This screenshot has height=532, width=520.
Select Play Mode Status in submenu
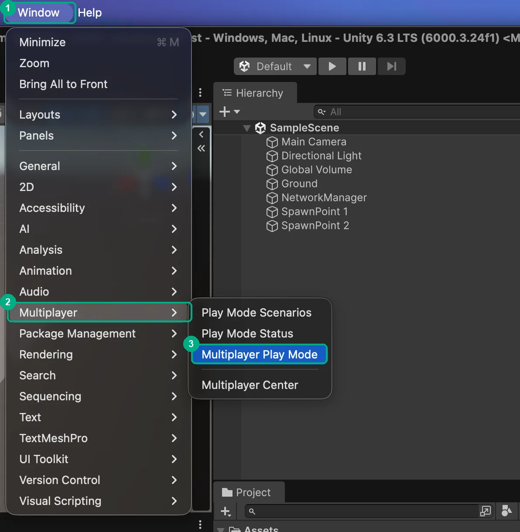click(260, 334)
